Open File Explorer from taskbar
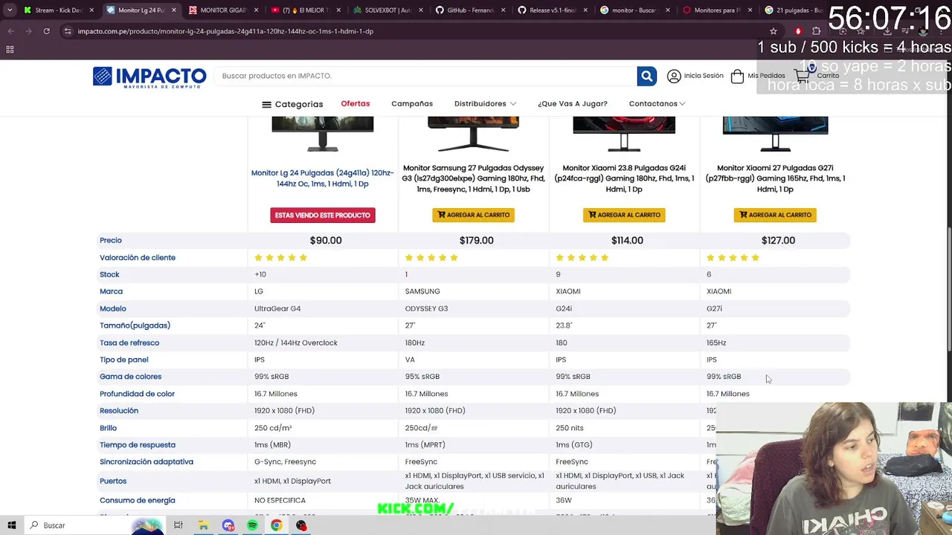Image resolution: width=952 pixels, height=535 pixels. [203, 525]
